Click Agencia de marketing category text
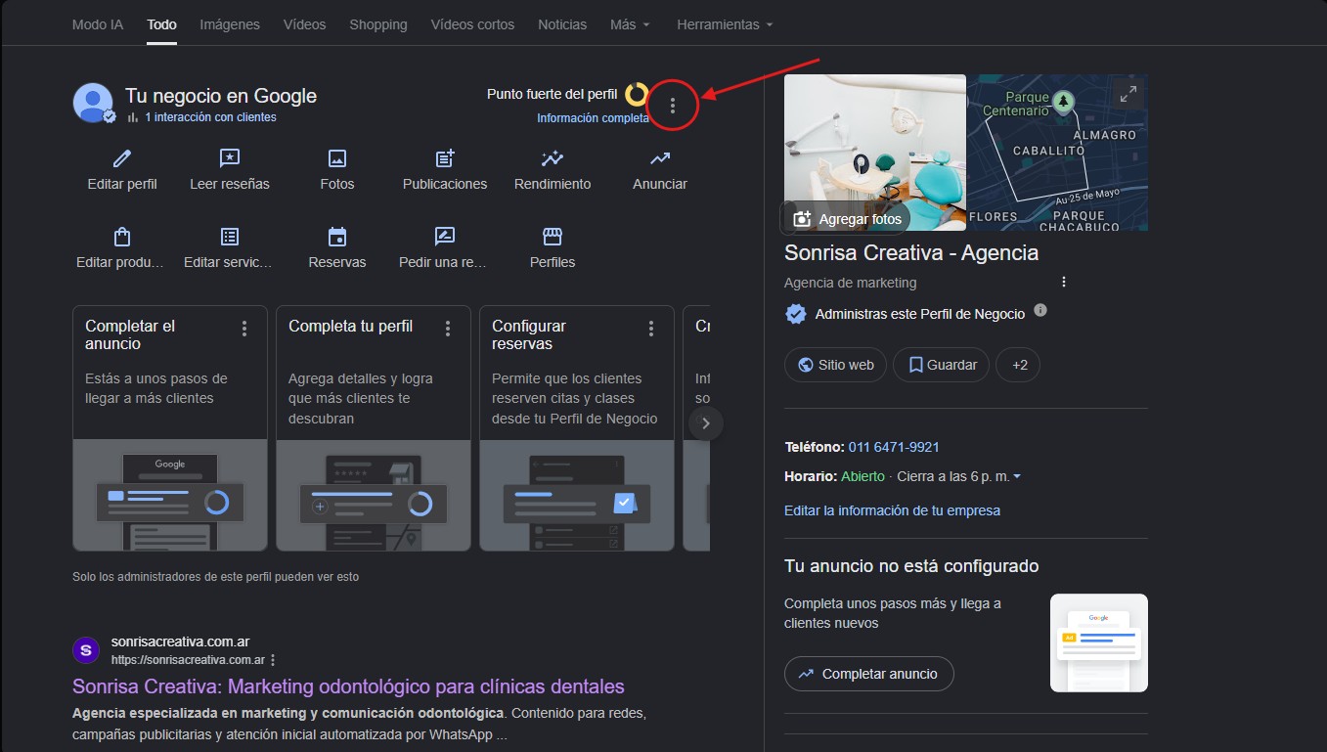The height and width of the screenshot is (752, 1327). point(851,283)
